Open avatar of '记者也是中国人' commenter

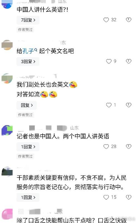click(x=7, y=130)
